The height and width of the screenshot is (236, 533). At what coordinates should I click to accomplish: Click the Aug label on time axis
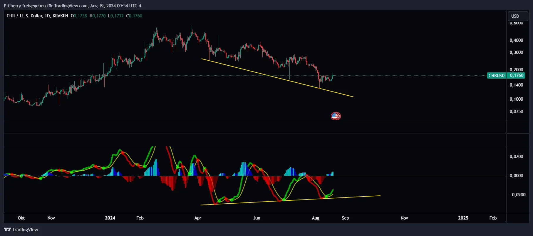315,218
